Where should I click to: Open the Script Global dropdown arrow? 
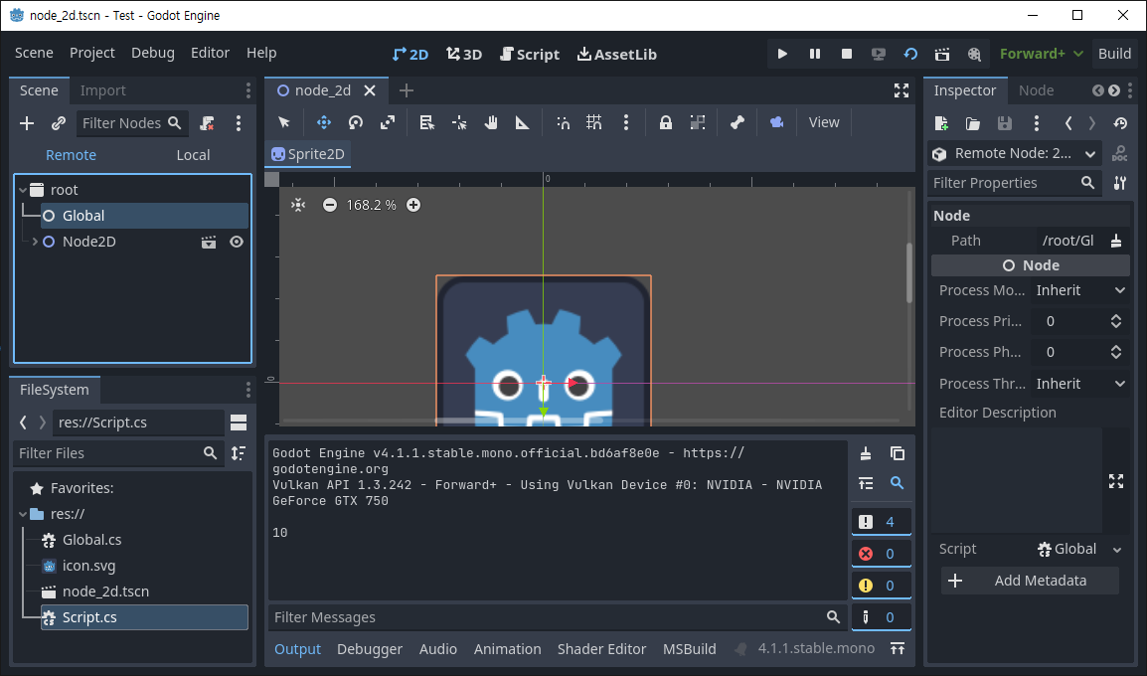1117,550
